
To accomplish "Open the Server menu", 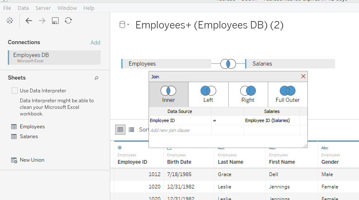I will (43, 8).
